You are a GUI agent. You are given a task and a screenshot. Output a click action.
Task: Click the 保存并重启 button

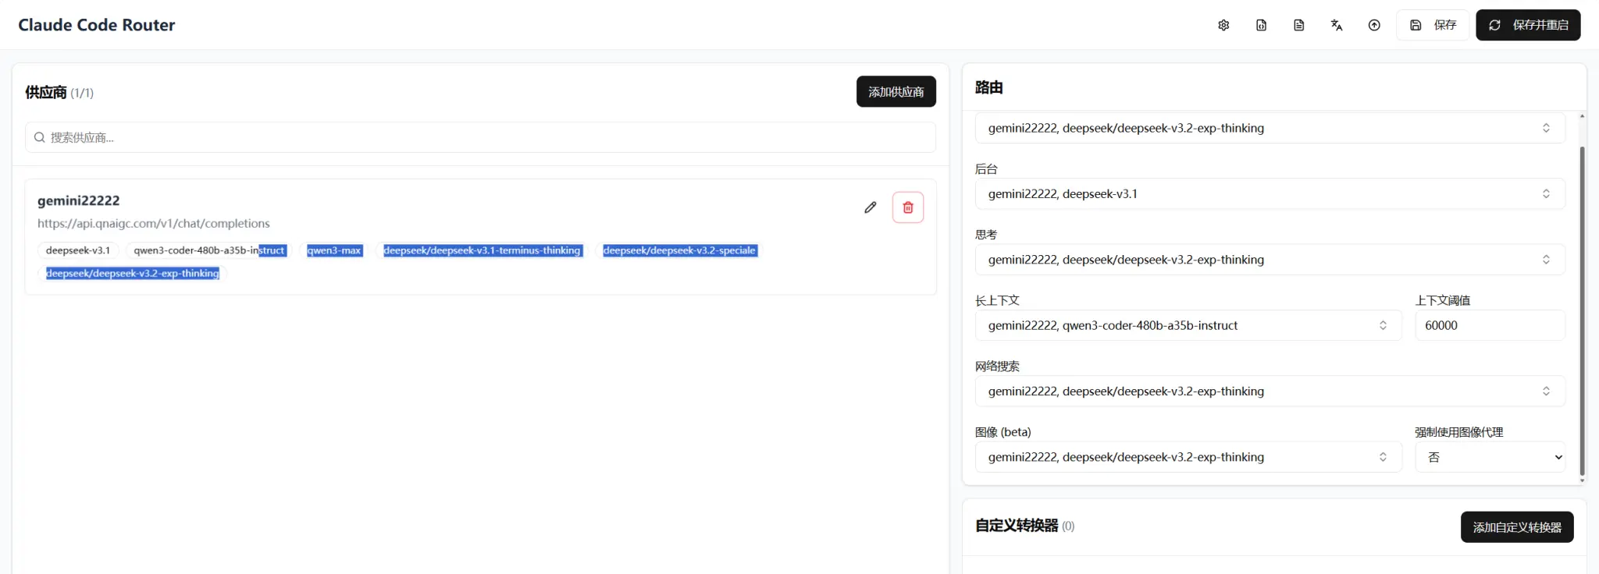click(x=1528, y=25)
